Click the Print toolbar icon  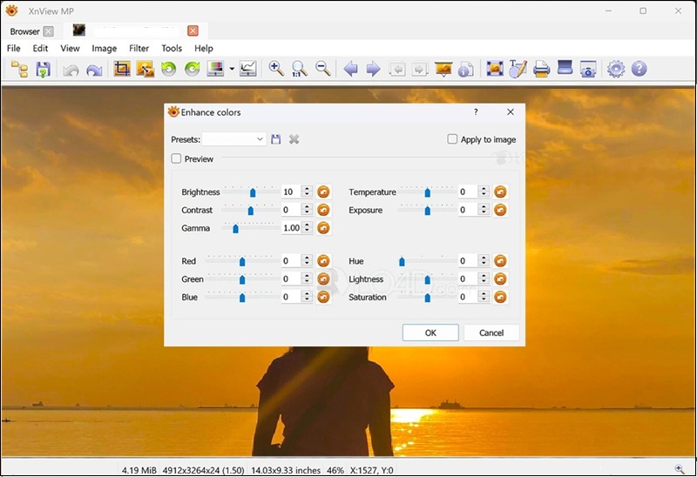[541, 69]
